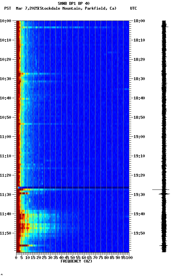The image size is (178, 278).
Task: Click the 18:20 UTC time label
Action: click(139, 60)
